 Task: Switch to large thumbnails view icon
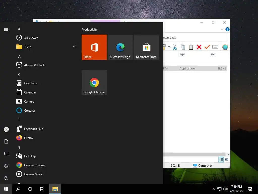click(227, 159)
